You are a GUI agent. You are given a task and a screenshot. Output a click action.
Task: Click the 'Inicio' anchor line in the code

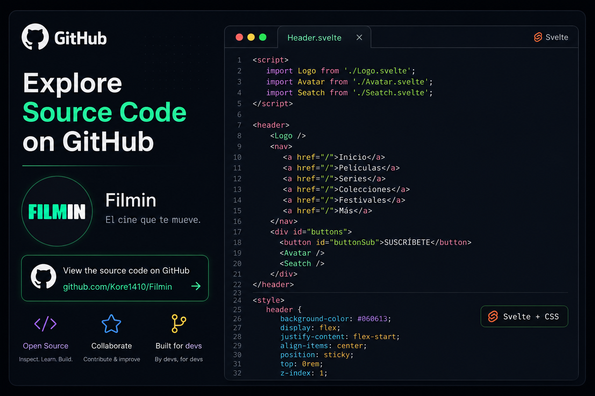click(334, 157)
